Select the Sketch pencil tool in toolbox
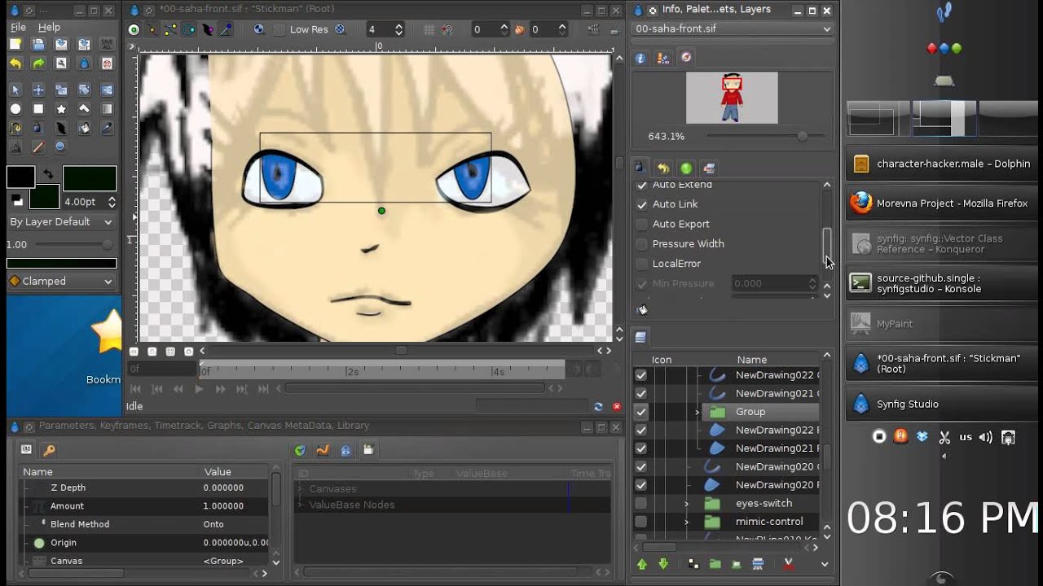Screen dimensions: 1043x586 click(38, 147)
